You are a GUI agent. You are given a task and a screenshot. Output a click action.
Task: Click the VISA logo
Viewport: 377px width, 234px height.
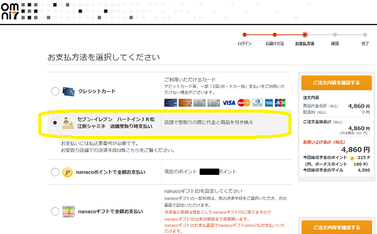pos(229,103)
